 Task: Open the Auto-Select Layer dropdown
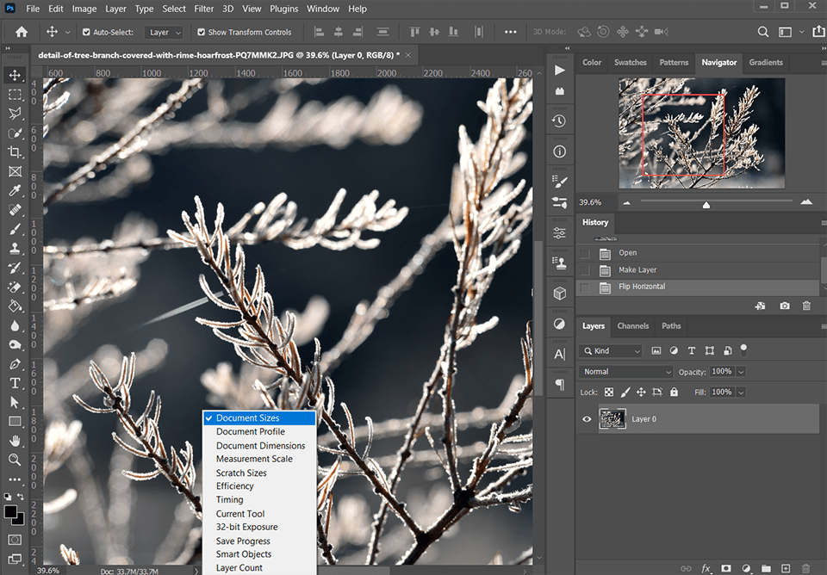[165, 33]
